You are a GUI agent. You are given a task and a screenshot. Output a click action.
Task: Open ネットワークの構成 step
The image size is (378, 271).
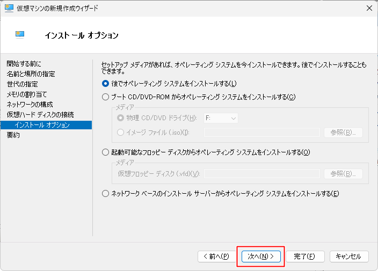click(30, 105)
